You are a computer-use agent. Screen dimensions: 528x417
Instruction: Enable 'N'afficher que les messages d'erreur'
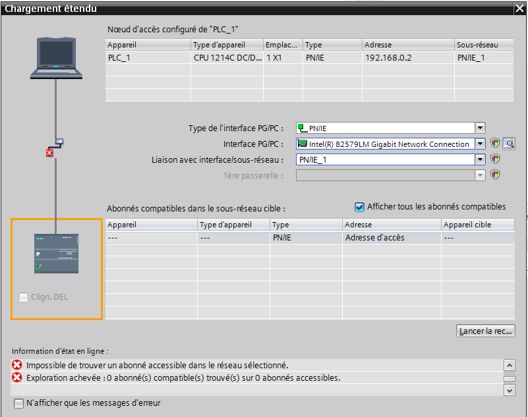pyautogui.click(x=18, y=403)
